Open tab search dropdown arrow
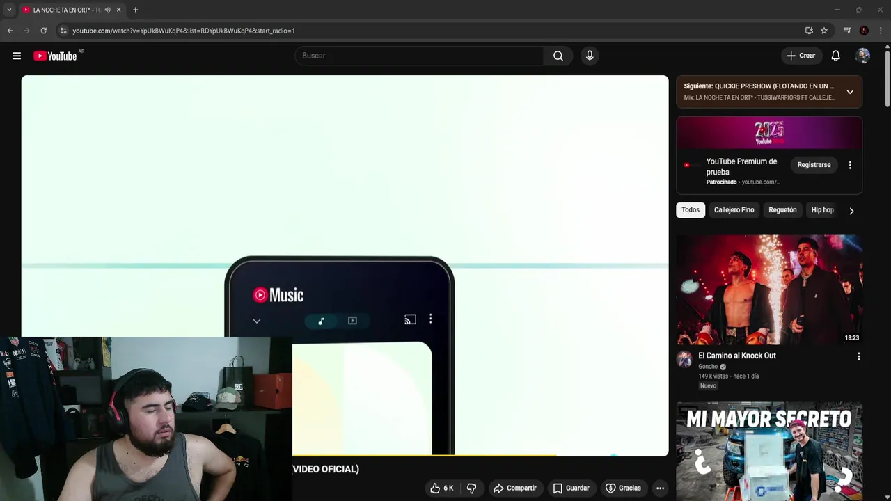 coord(9,10)
